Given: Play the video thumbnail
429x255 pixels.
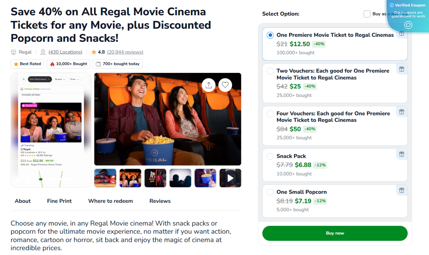Looking at the screenshot, I should point(230,178).
